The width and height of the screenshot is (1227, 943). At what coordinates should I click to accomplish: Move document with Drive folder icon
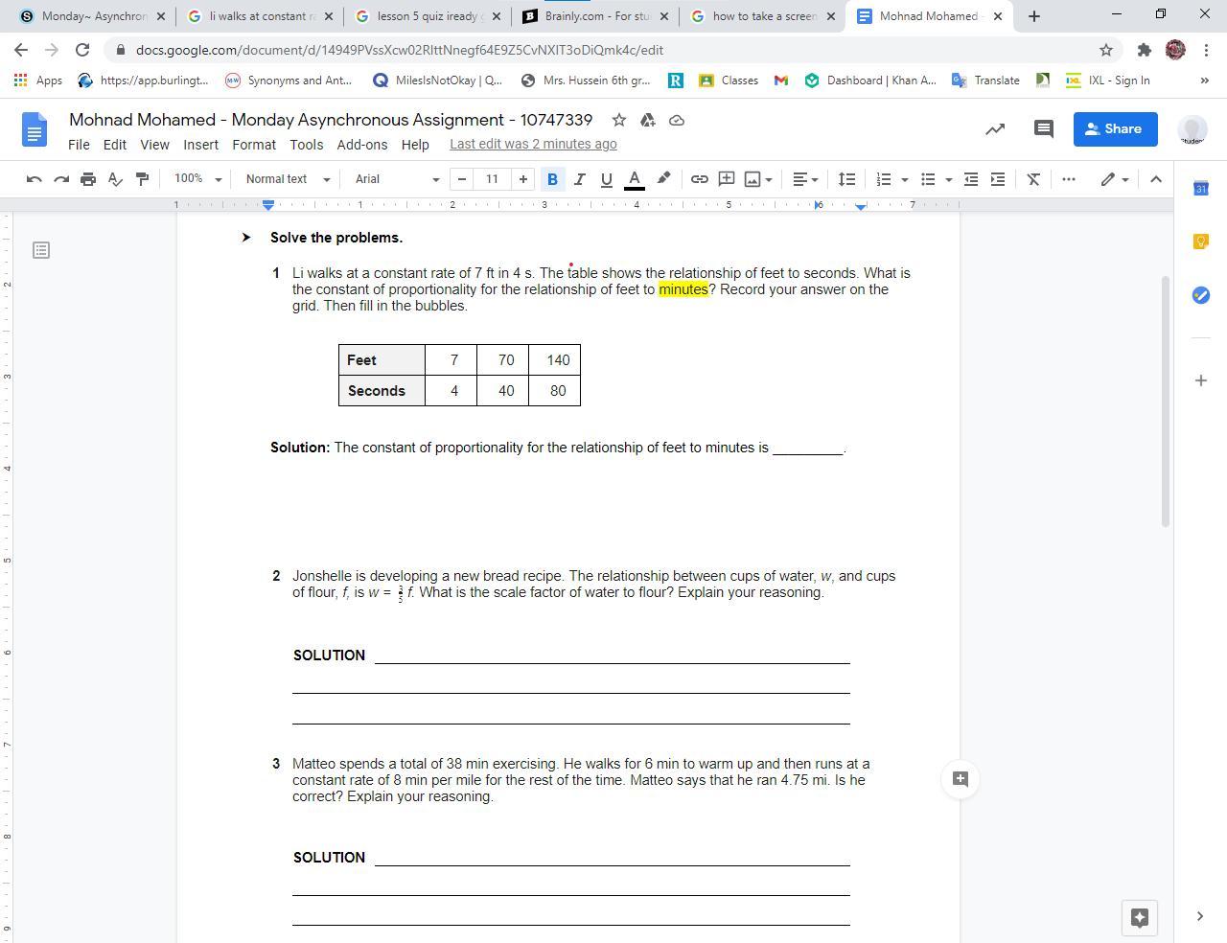648,120
